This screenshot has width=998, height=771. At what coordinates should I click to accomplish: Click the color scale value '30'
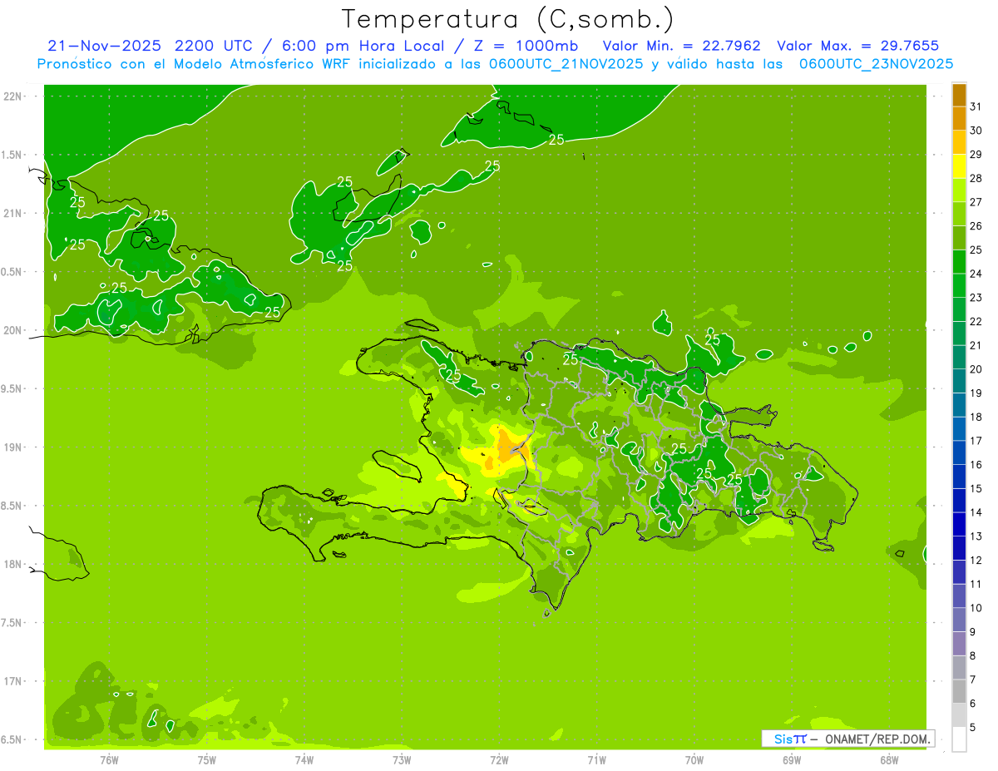point(976,131)
